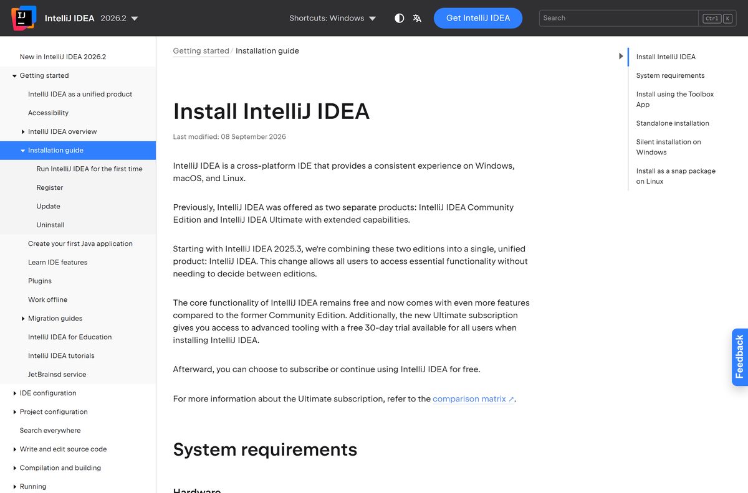Expand Compilation and building arrow
Screen dimensions: 748x493
(14, 468)
